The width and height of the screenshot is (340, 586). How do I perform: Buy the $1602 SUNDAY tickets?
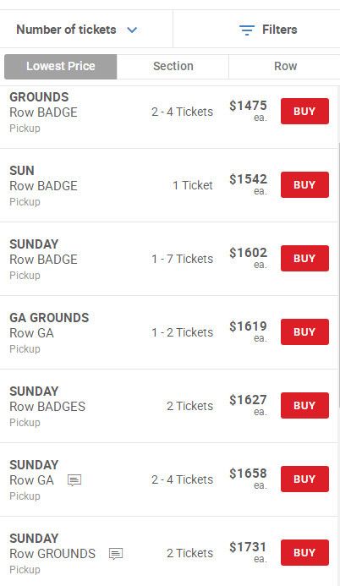pyautogui.click(x=304, y=259)
